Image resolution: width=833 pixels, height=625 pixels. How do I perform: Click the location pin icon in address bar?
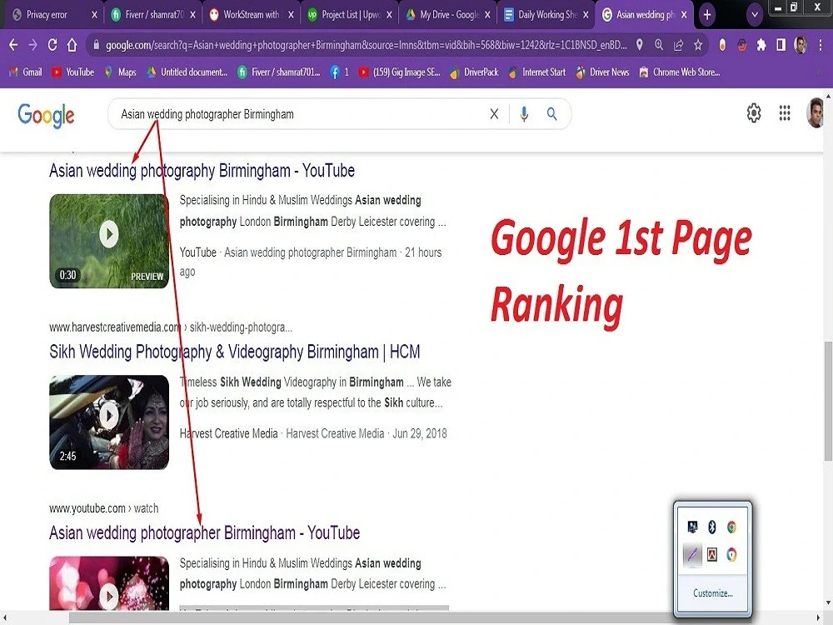[x=640, y=45]
